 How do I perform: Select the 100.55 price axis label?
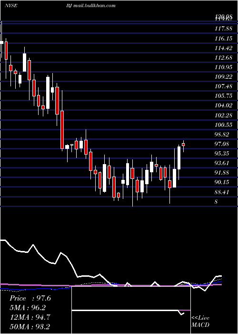coord(223,125)
